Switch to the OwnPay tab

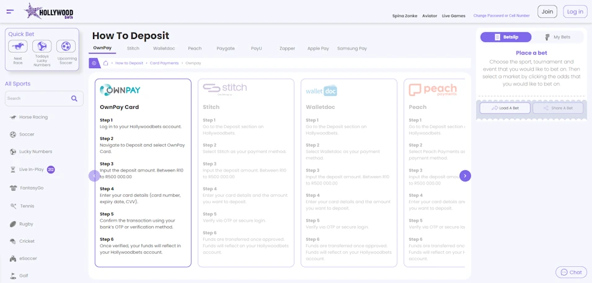[x=102, y=48]
